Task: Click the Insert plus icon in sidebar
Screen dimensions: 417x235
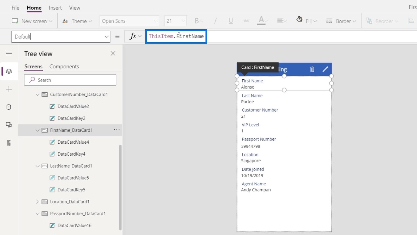Action: pos(9,89)
